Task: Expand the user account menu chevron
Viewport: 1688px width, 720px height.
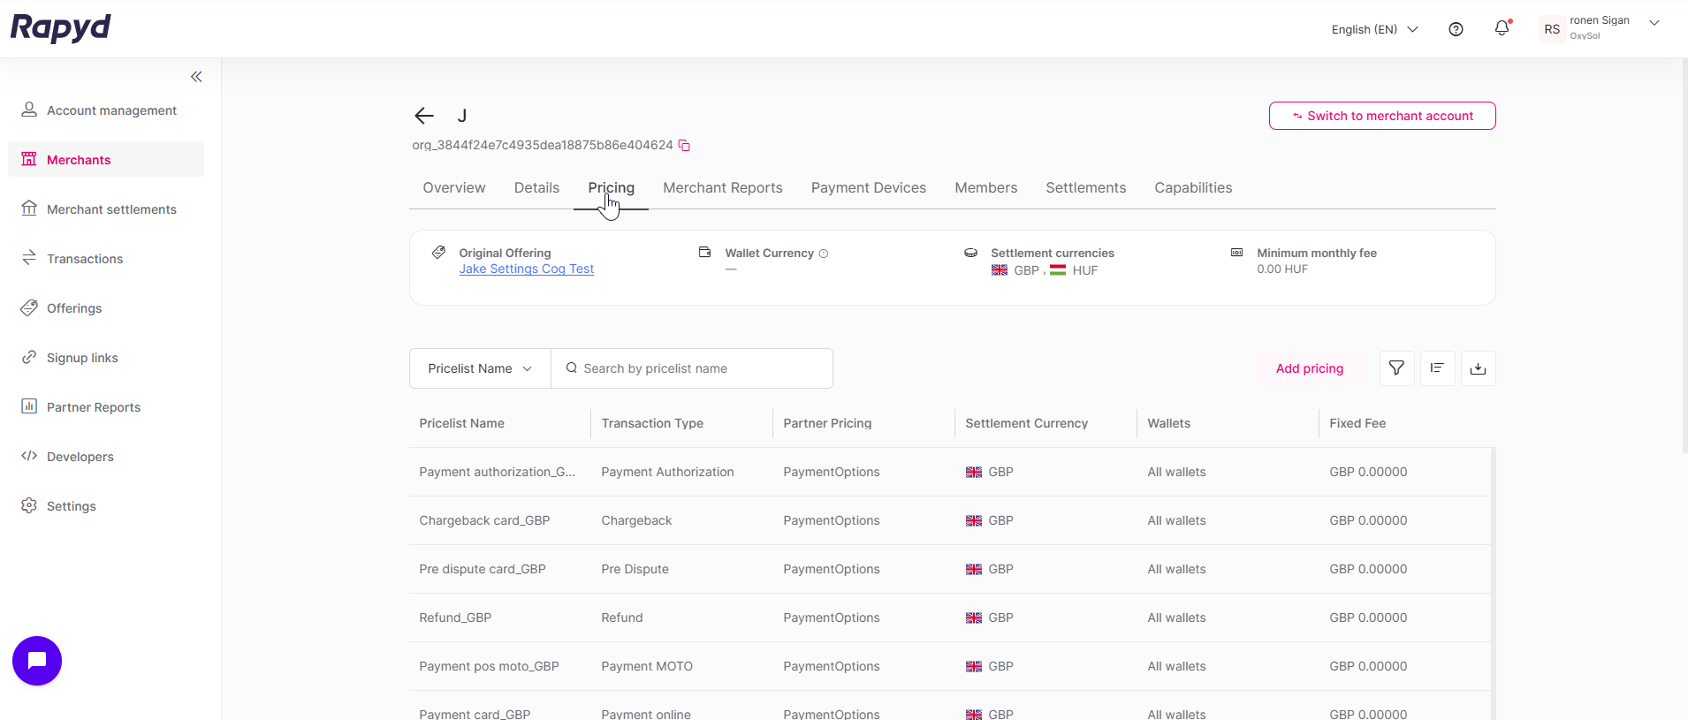Action: 1654,23
